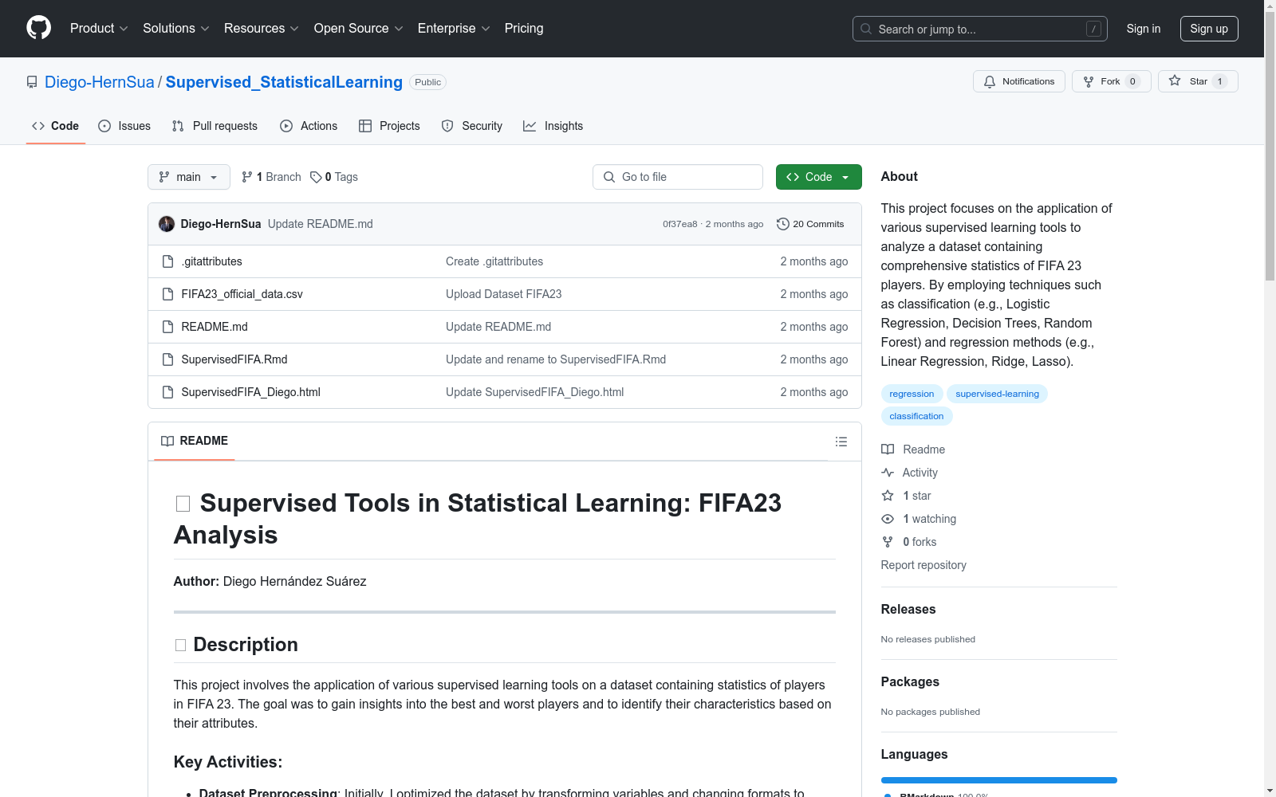This screenshot has height=797, width=1276.
Task: Go to the Actions tab
Action: point(309,126)
